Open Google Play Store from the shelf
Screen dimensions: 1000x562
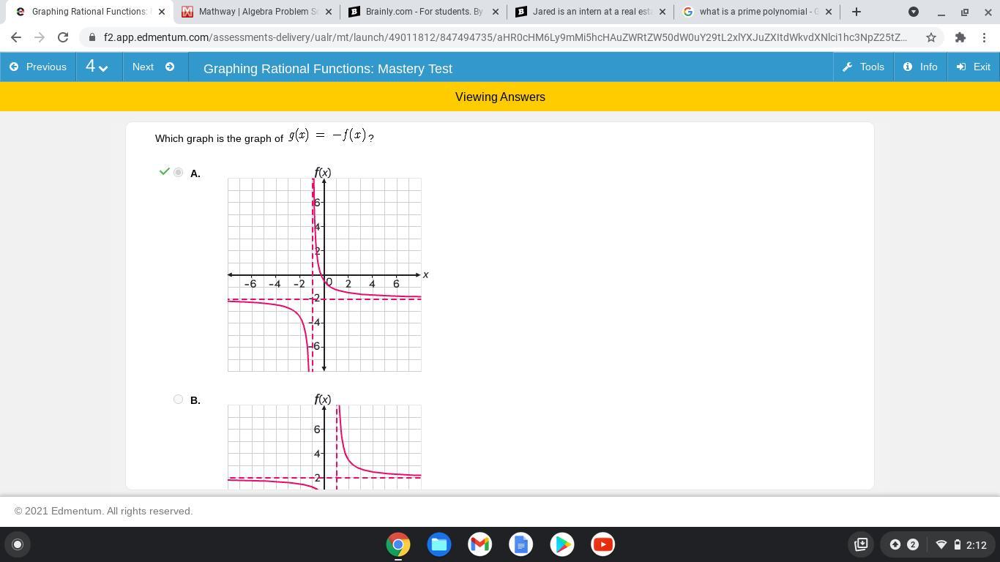562,544
